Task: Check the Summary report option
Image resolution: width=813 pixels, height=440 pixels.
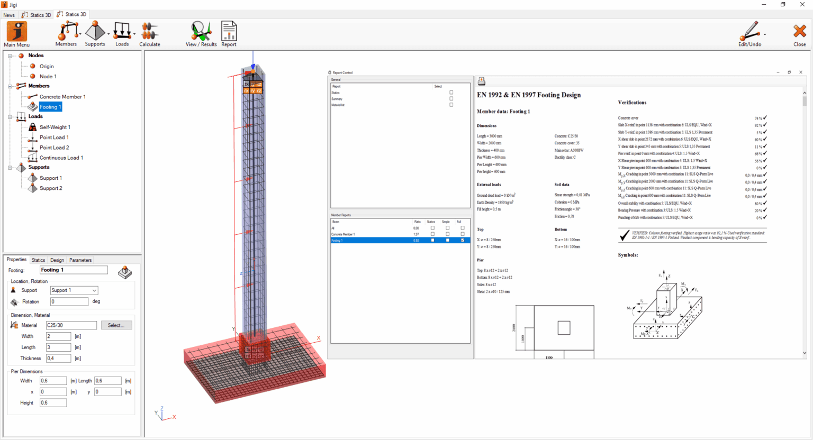Action: [451, 98]
